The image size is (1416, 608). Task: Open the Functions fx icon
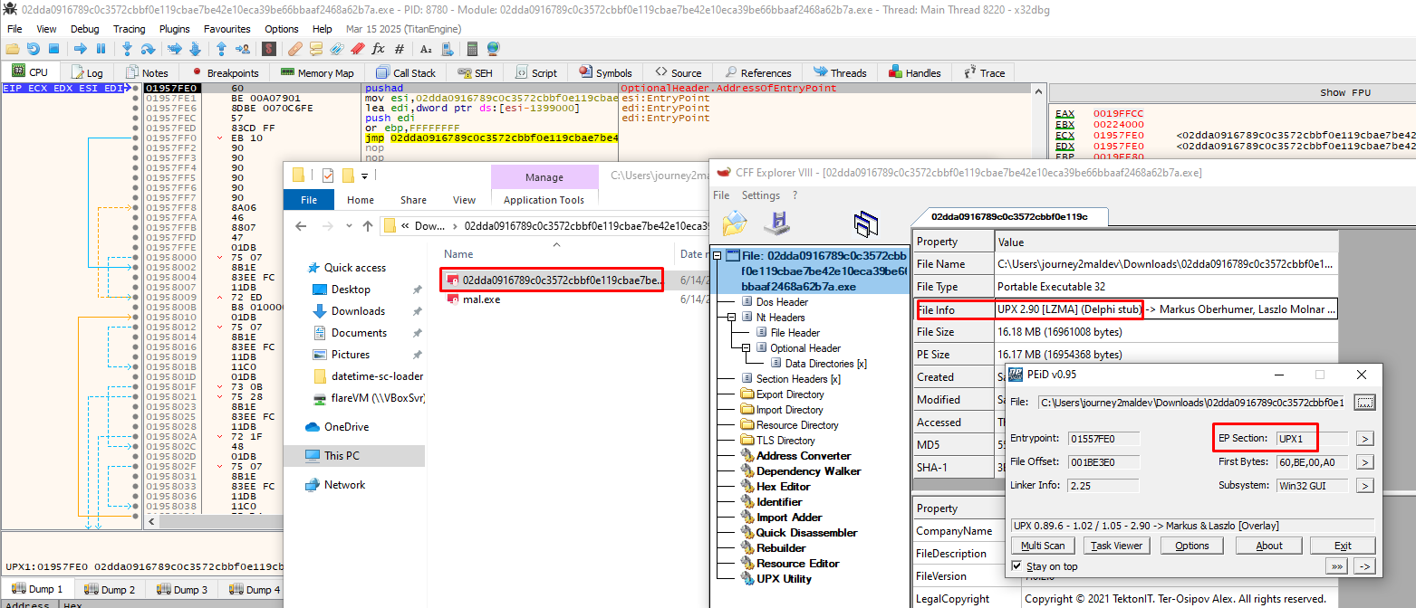(x=378, y=49)
